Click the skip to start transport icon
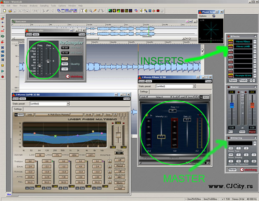This screenshot has height=201, width=259. click(3, 48)
